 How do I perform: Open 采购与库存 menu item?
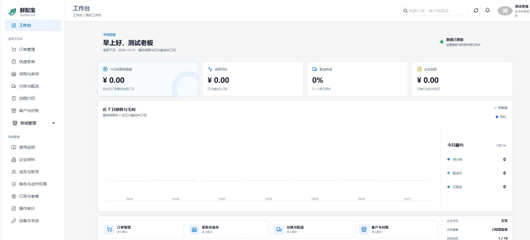(x=33, y=74)
